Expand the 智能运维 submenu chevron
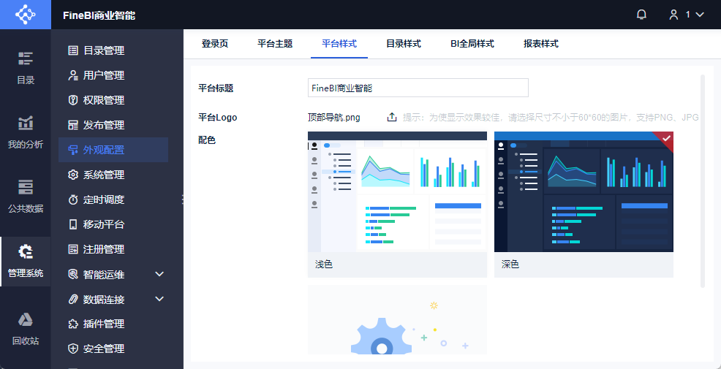Viewport: 721px width, 369px height. click(159, 274)
